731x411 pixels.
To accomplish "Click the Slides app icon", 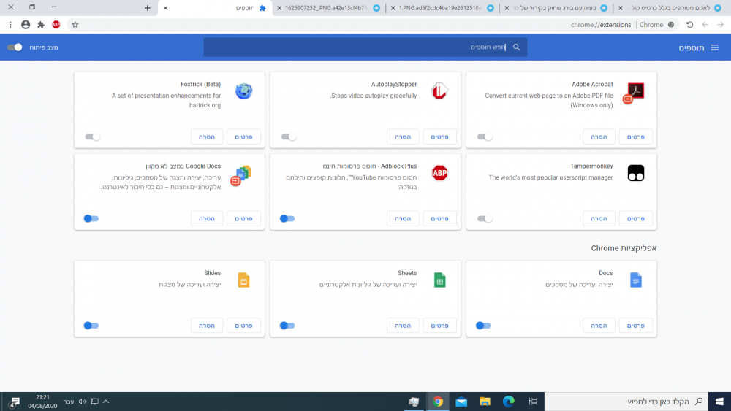I will tap(244, 280).
